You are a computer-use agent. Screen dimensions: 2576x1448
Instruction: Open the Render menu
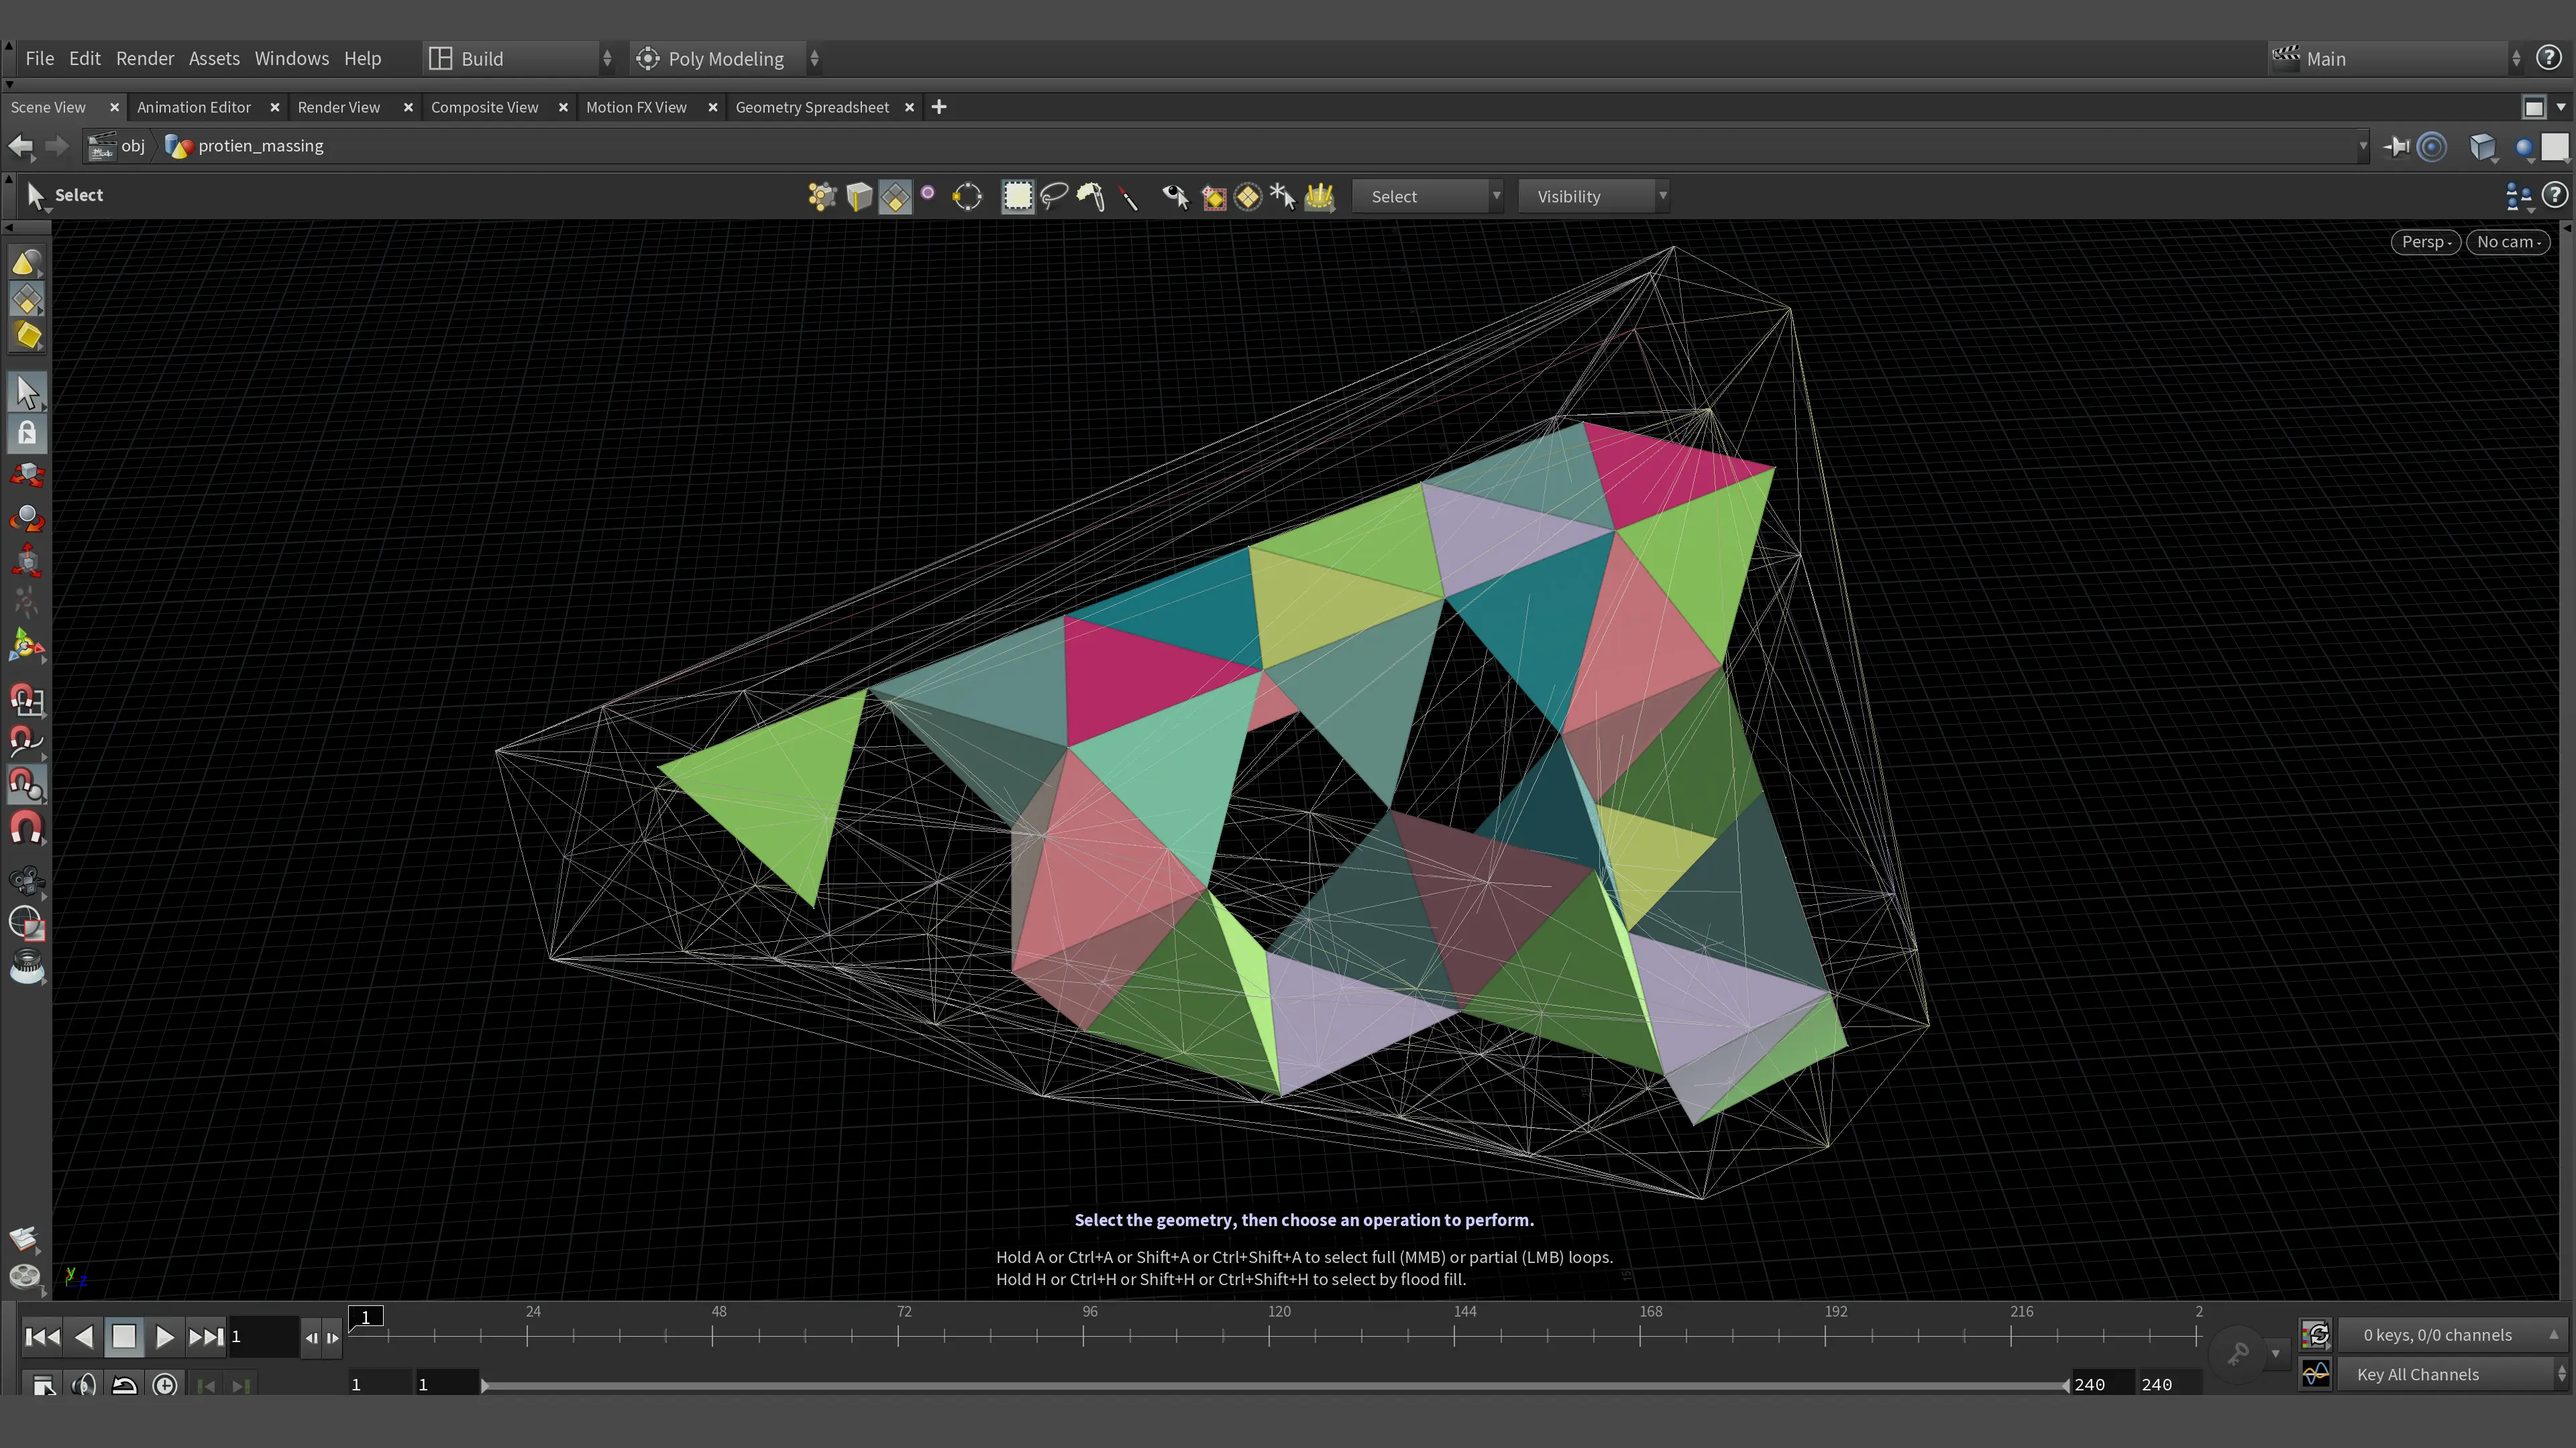145,59
